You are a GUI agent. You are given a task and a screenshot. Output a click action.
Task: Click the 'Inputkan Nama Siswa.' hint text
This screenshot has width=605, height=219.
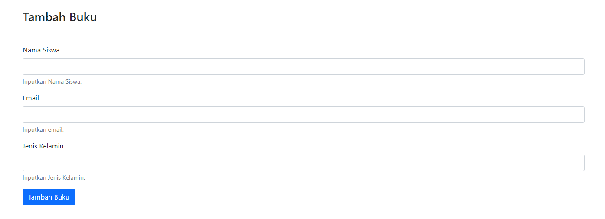(x=52, y=81)
